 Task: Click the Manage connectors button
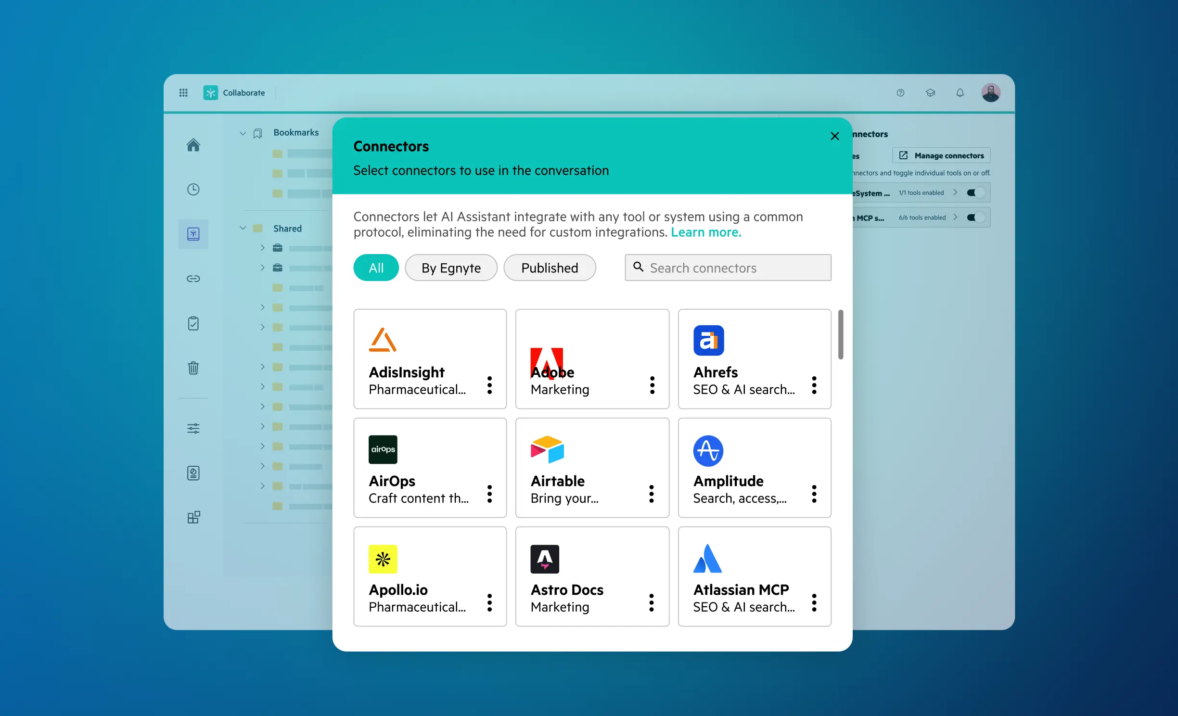(941, 155)
